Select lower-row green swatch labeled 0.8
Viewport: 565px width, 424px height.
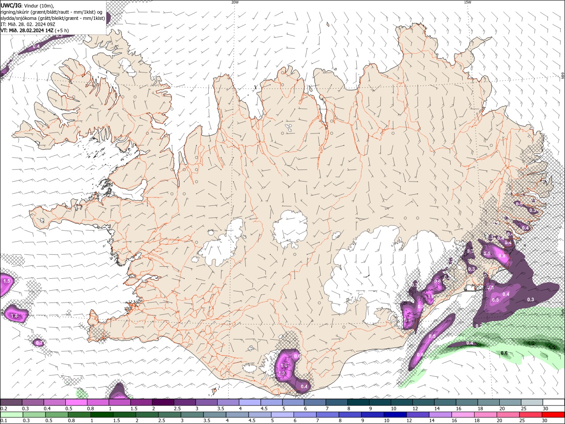coord(79,415)
